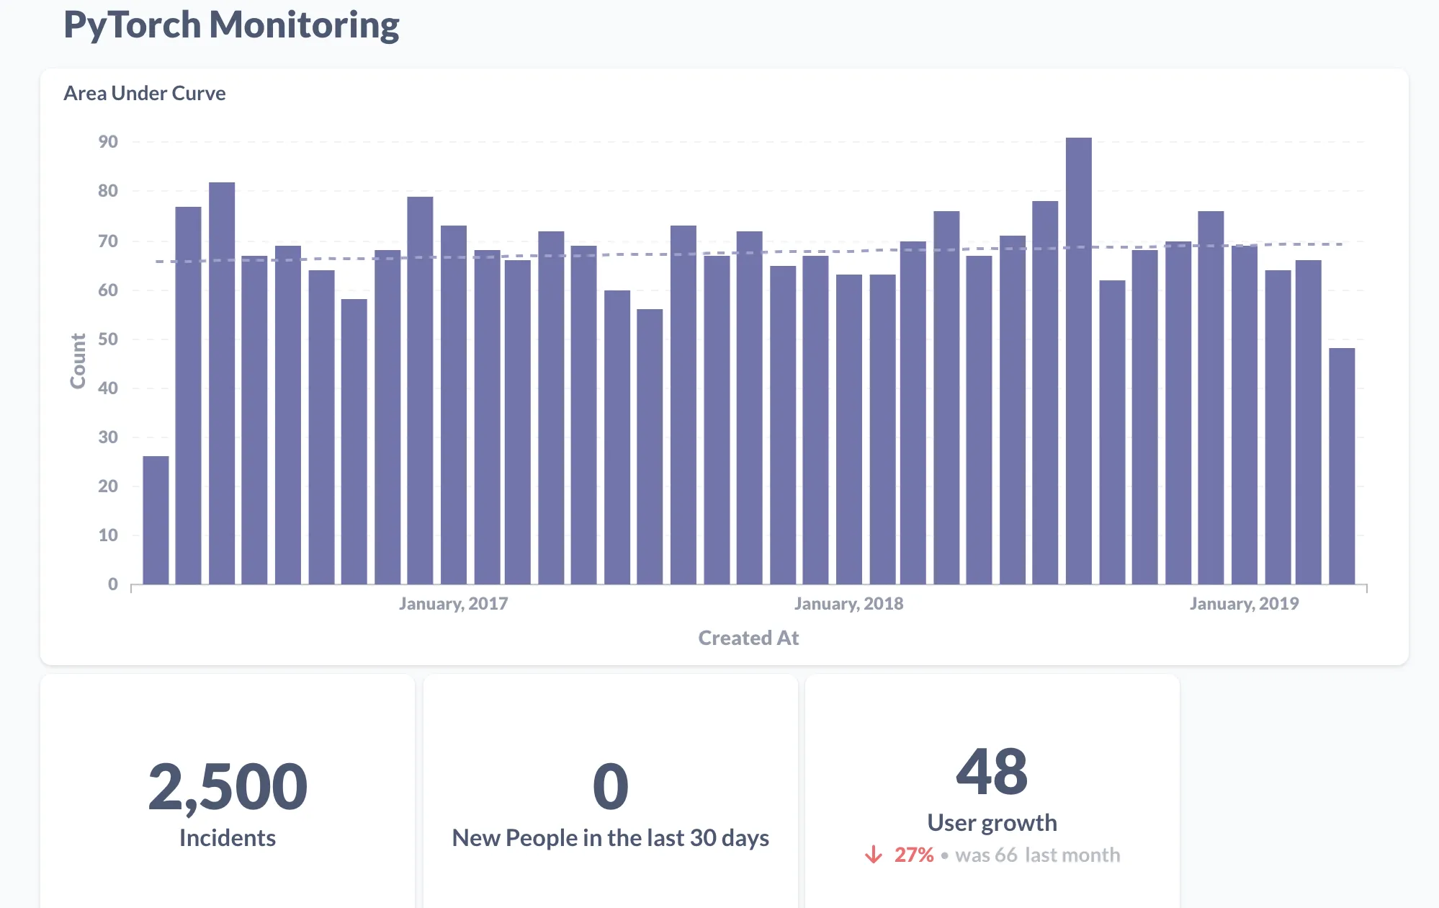Click the bar above the January, 2018 label
The height and width of the screenshot is (908, 1439).
848,429
